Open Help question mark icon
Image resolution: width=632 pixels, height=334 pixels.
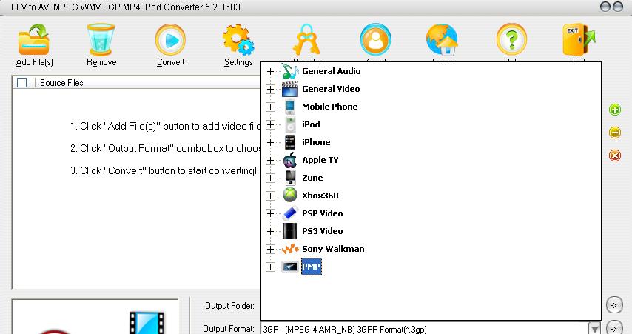click(x=511, y=39)
